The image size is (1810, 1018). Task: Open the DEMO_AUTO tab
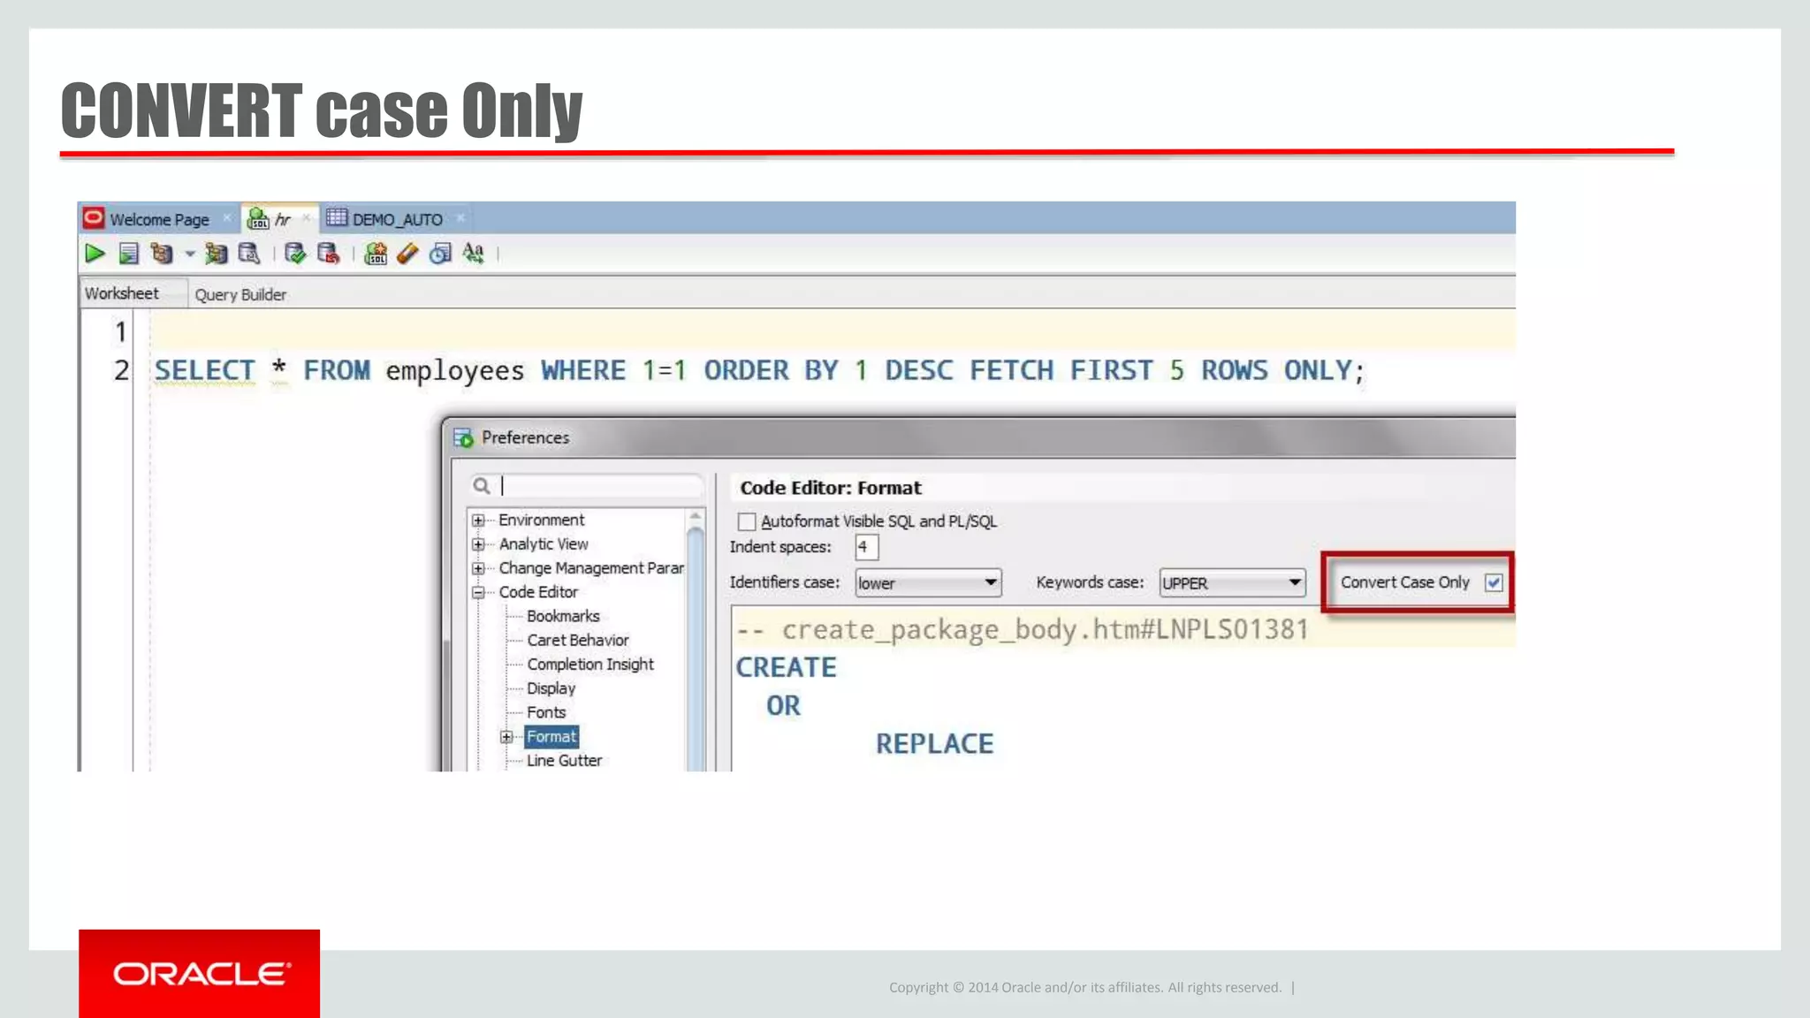pyautogui.click(x=398, y=219)
